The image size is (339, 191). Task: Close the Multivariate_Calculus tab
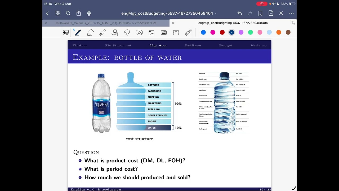coord(46,23)
